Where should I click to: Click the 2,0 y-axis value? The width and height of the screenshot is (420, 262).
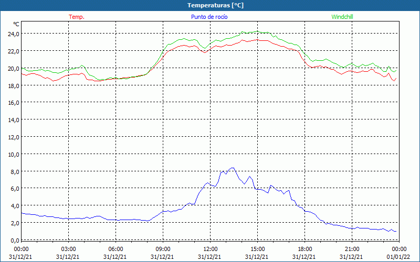pos(15,223)
